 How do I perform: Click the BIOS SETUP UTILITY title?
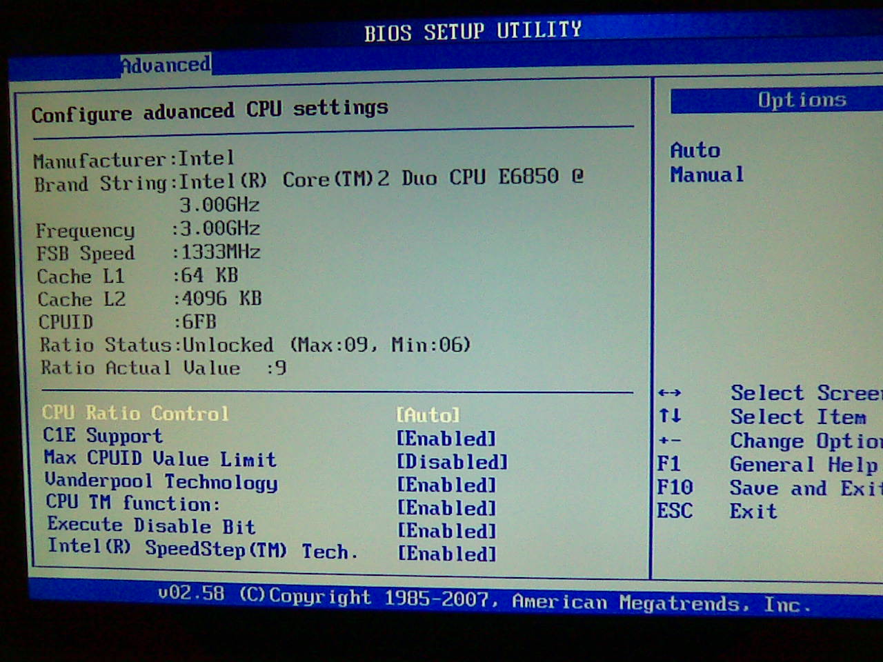[x=473, y=31]
